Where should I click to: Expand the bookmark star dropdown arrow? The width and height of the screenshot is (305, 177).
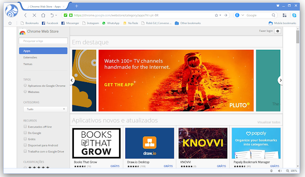tap(220, 15)
